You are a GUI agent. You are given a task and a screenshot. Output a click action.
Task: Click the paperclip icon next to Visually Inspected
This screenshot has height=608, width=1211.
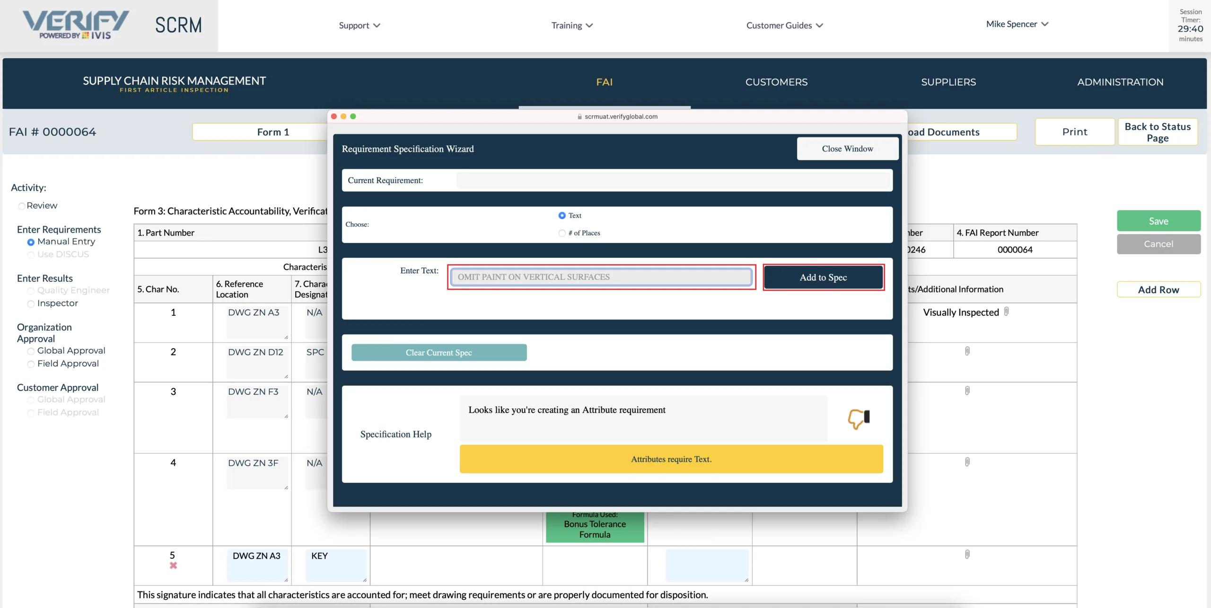pos(1006,312)
